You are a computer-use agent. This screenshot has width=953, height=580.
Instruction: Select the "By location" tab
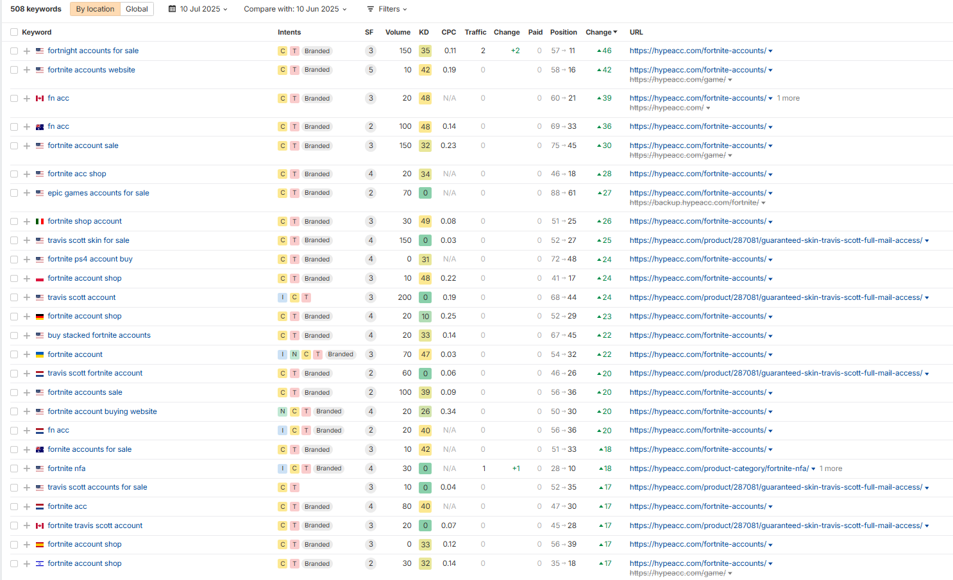click(x=95, y=9)
